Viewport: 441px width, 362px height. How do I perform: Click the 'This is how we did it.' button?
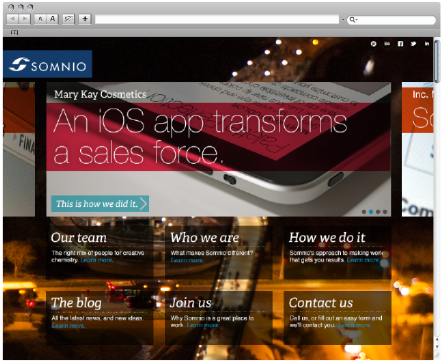(100, 204)
